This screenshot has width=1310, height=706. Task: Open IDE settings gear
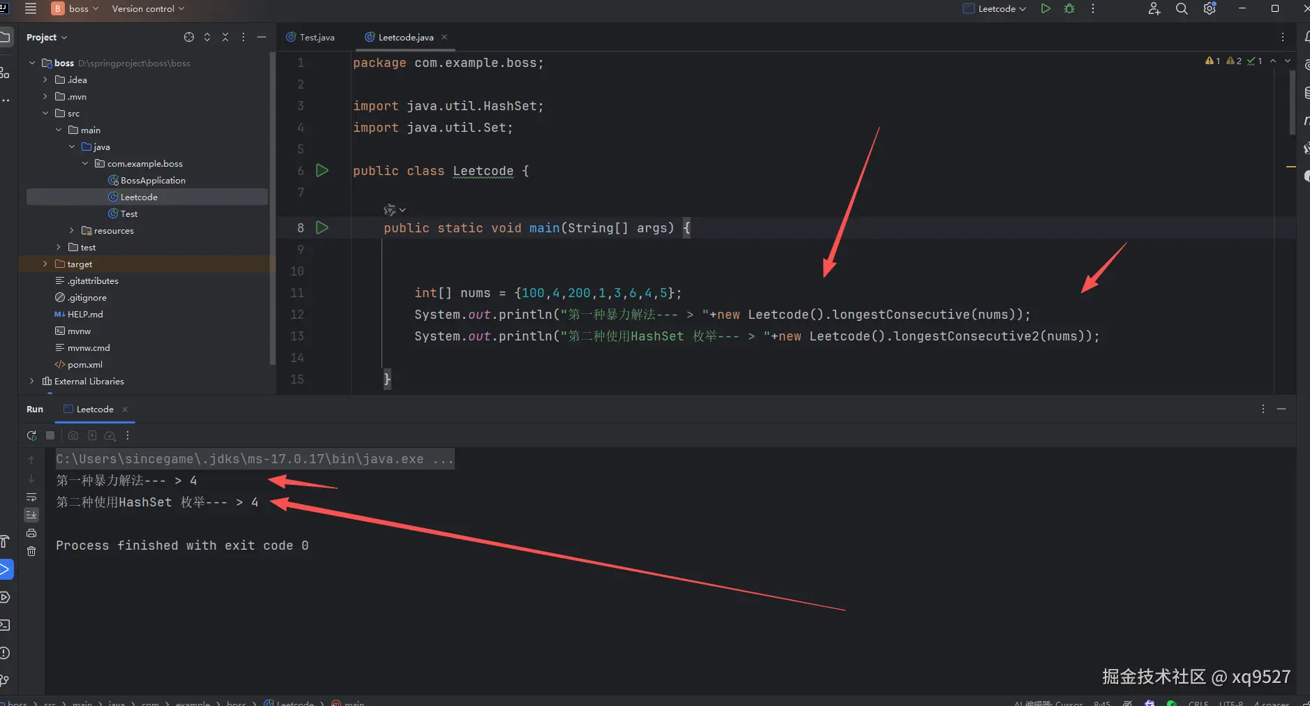click(1210, 8)
